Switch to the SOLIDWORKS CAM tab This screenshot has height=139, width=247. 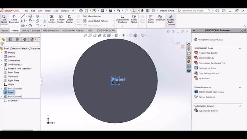click(106, 31)
